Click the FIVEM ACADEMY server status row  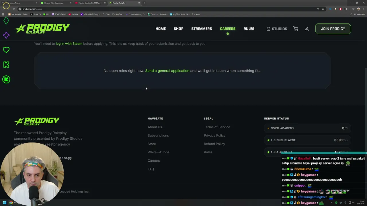click(x=307, y=128)
